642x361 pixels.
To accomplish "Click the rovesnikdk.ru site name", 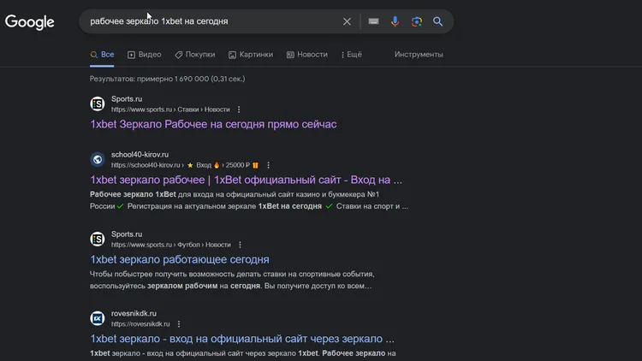I will (x=134, y=313).
